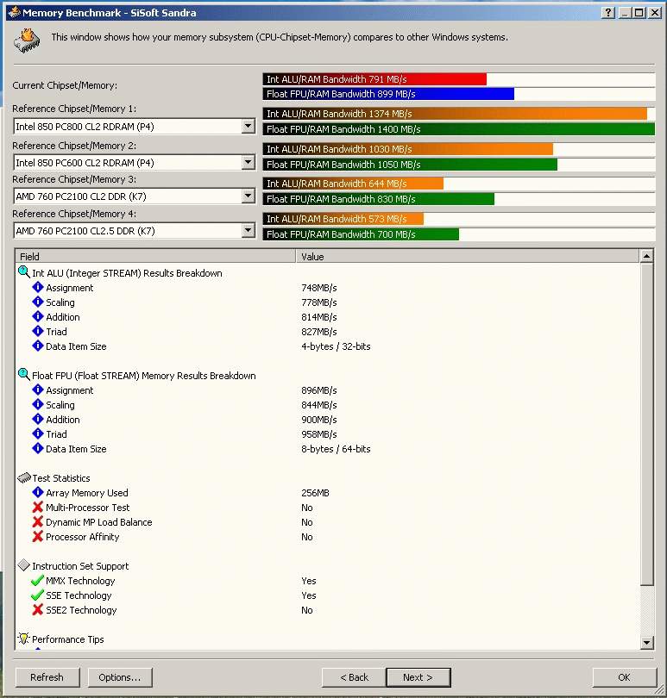Viewport: 667px width, 698px height.
Task: Go to the Next > page
Action: [x=418, y=677]
